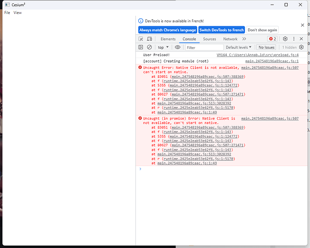310x248 pixels.
Task: Clear the console output
Action: point(149,47)
